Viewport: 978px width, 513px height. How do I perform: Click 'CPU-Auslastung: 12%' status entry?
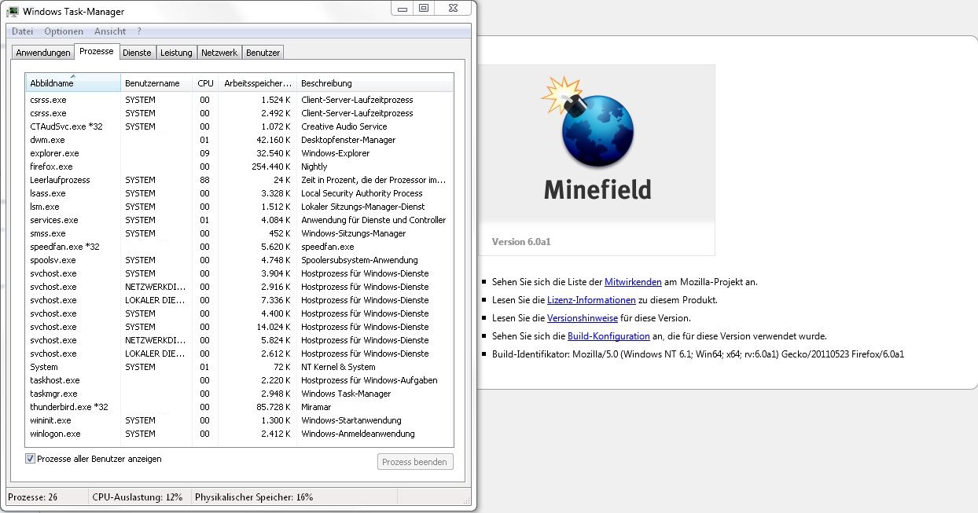[x=138, y=497]
